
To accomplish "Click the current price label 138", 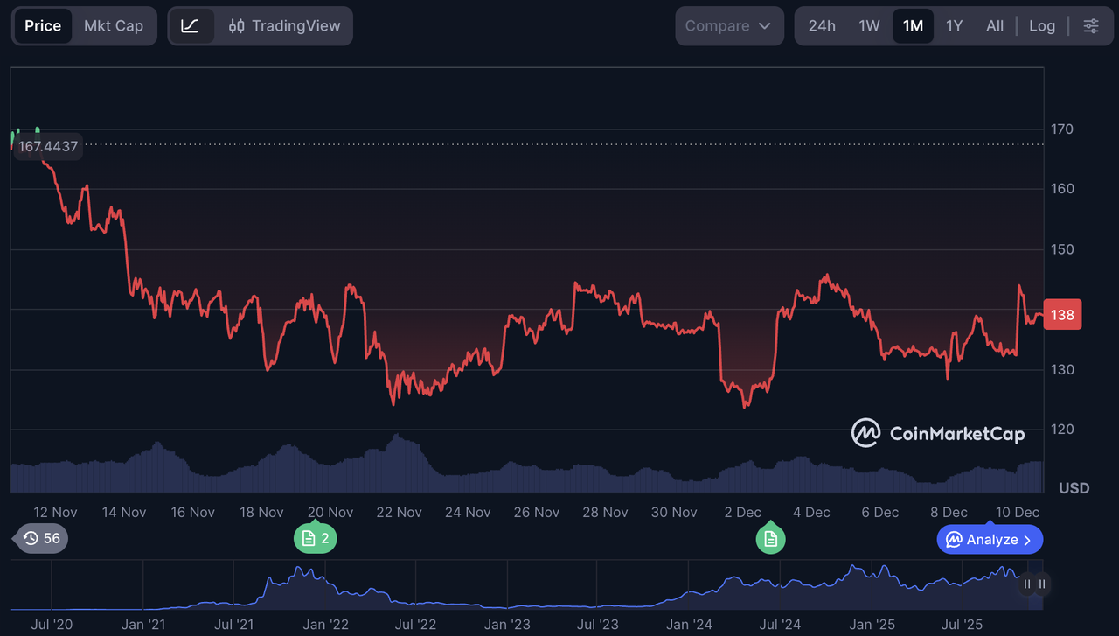I will pyautogui.click(x=1062, y=315).
